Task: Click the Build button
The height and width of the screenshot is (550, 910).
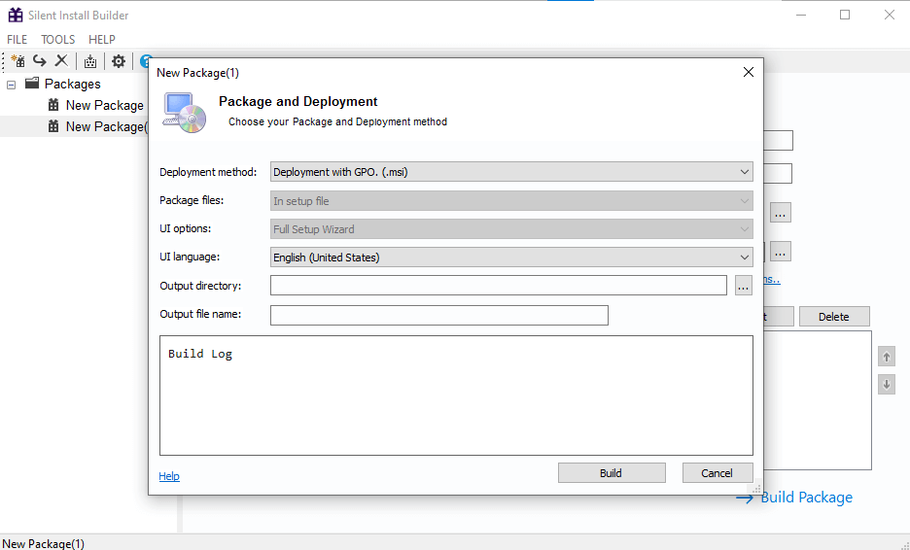Action: pos(612,473)
